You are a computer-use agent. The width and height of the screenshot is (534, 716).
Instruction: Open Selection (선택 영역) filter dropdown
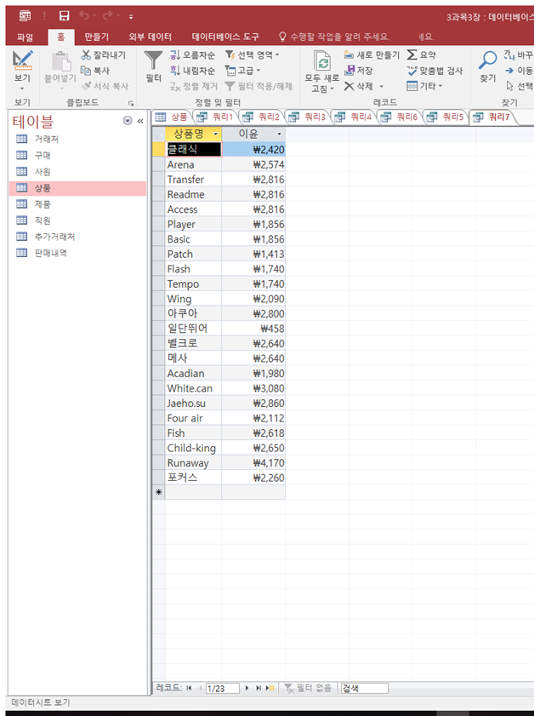253,54
